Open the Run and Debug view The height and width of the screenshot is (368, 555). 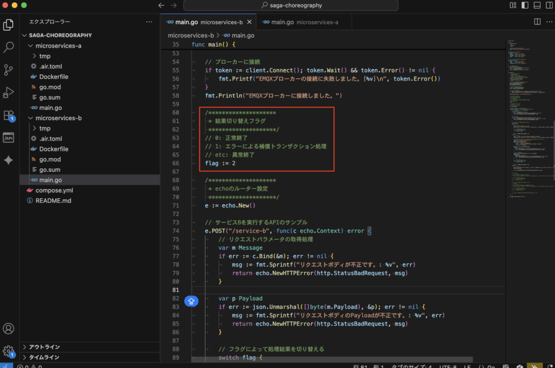tap(9, 93)
